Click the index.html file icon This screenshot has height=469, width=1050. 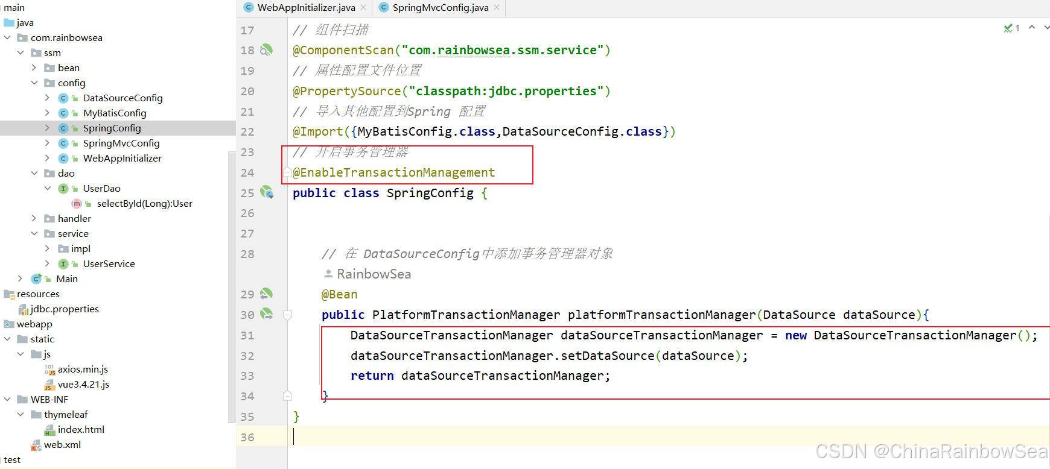pyautogui.click(x=50, y=430)
